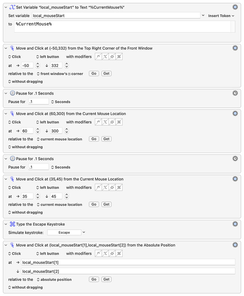The width and height of the screenshot is (244, 296).
Task: Open gear menu of second Pause action
Action: coord(235,159)
